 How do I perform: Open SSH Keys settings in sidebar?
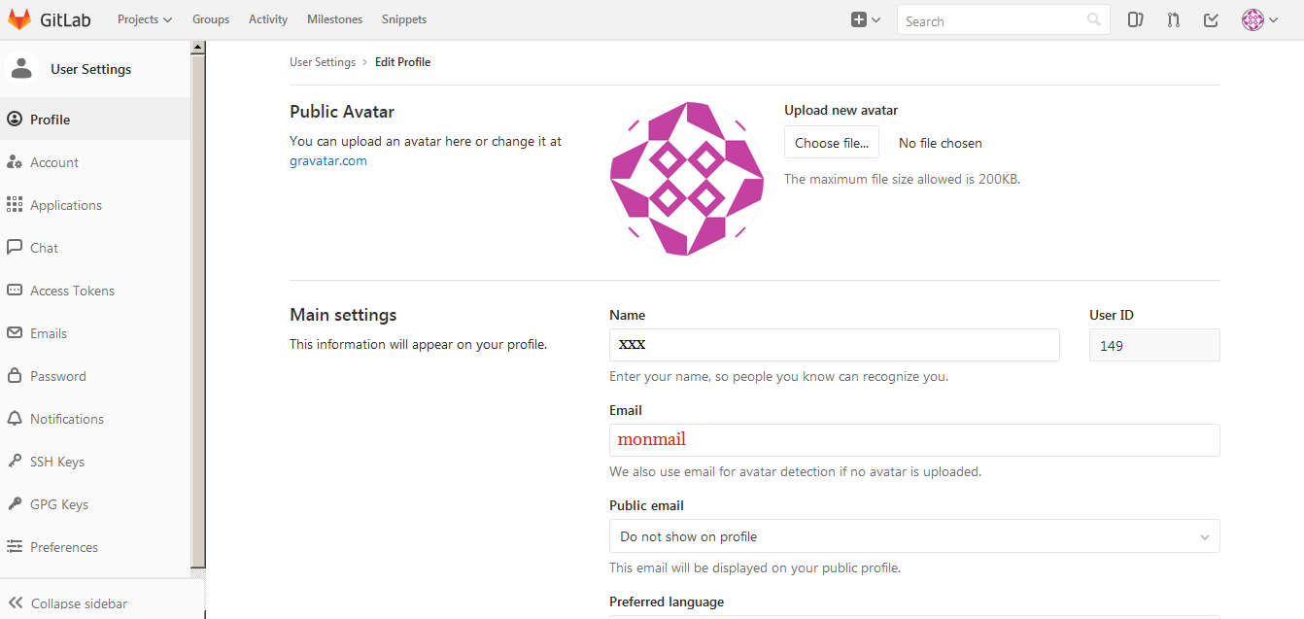tap(56, 462)
